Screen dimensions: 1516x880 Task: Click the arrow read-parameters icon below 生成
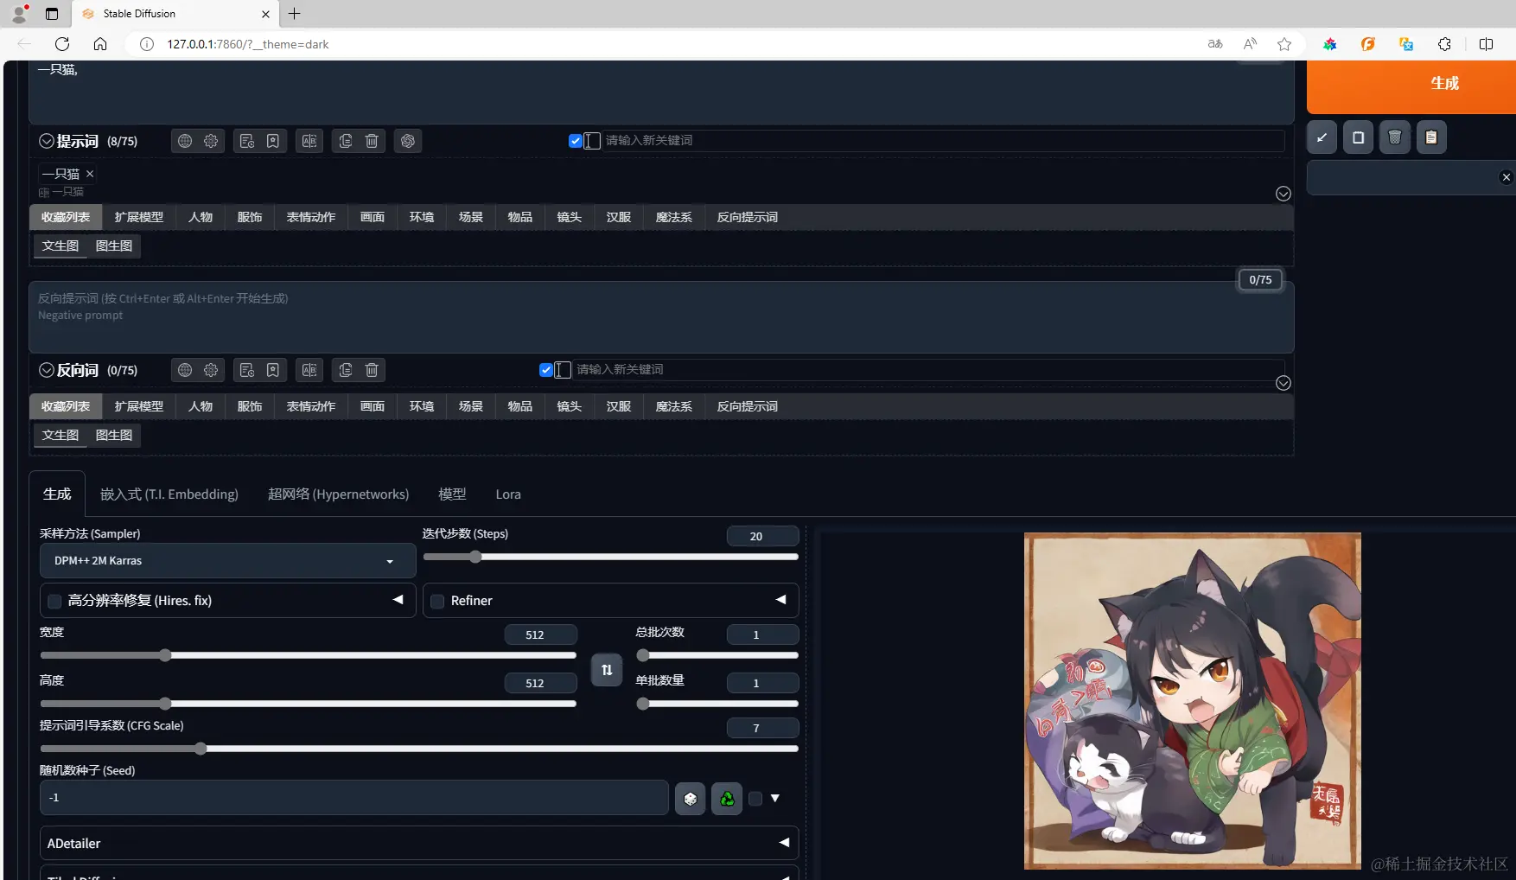(x=1322, y=137)
